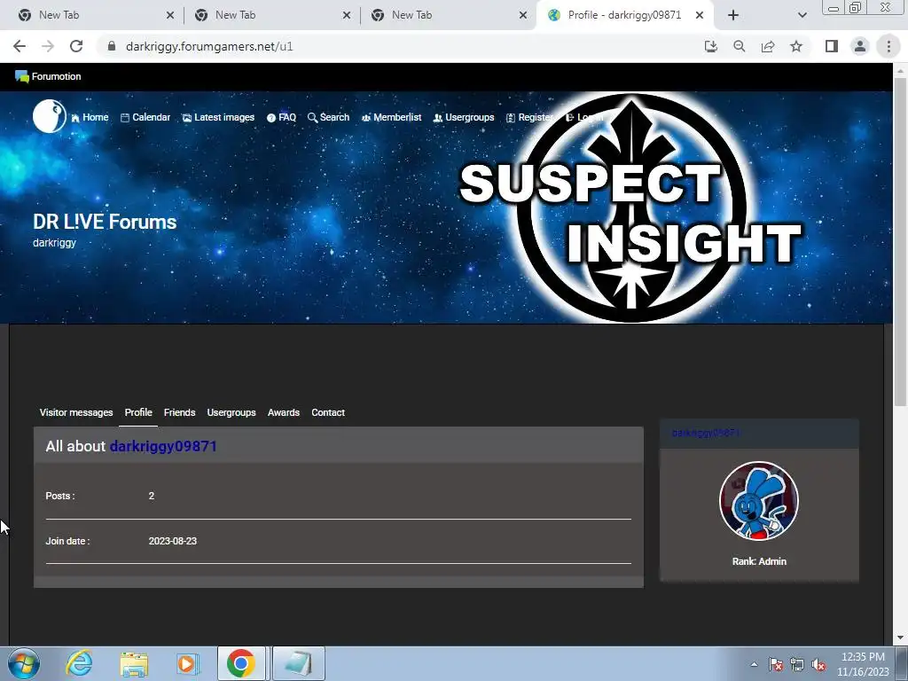Click the scrollbar down arrow

(900, 638)
